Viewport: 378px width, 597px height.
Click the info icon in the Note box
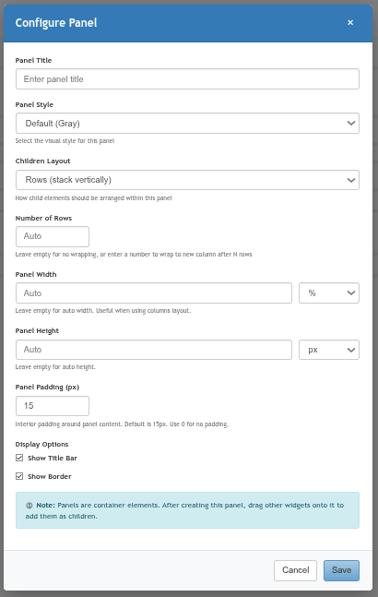click(x=30, y=506)
